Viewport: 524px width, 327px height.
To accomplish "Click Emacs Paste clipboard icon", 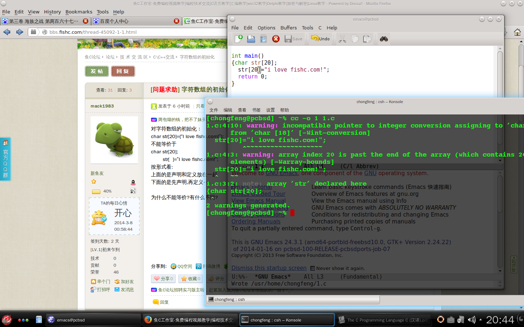I will 367,39.
